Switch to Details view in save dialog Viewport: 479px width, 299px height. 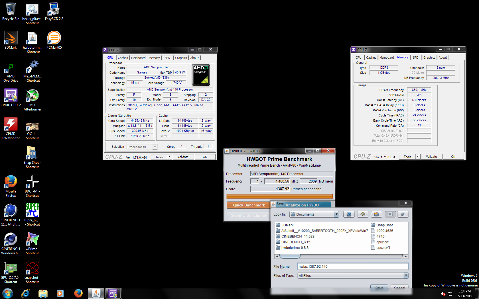[403, 214]
